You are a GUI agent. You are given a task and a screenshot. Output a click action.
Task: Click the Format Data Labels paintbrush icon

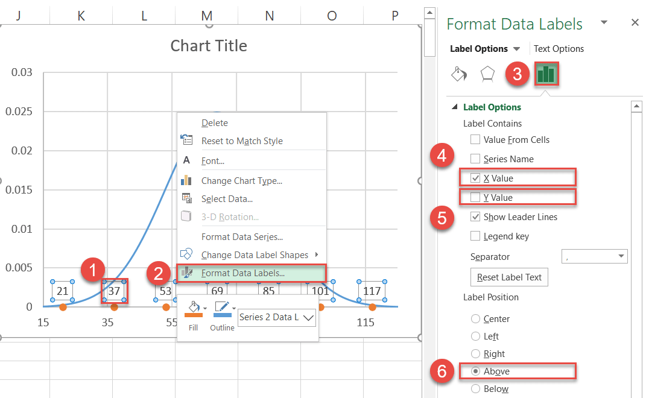pyautogui.click(x=189, y=273)
